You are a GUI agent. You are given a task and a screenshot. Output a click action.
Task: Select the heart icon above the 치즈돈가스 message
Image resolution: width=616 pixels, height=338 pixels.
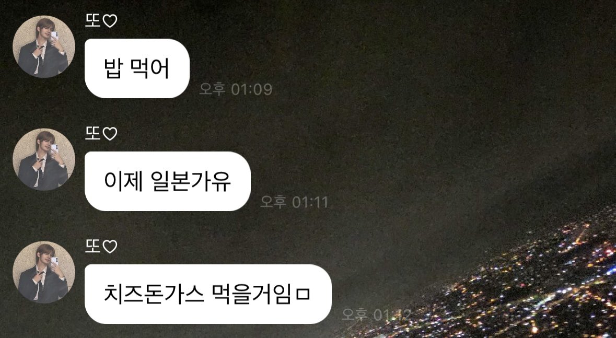coord(110,247)
